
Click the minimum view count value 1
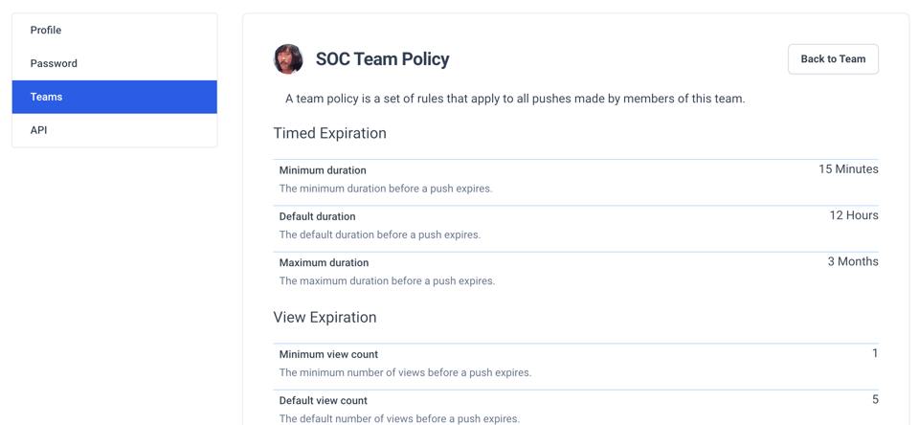pyautogui.click(x=875, y=353)
